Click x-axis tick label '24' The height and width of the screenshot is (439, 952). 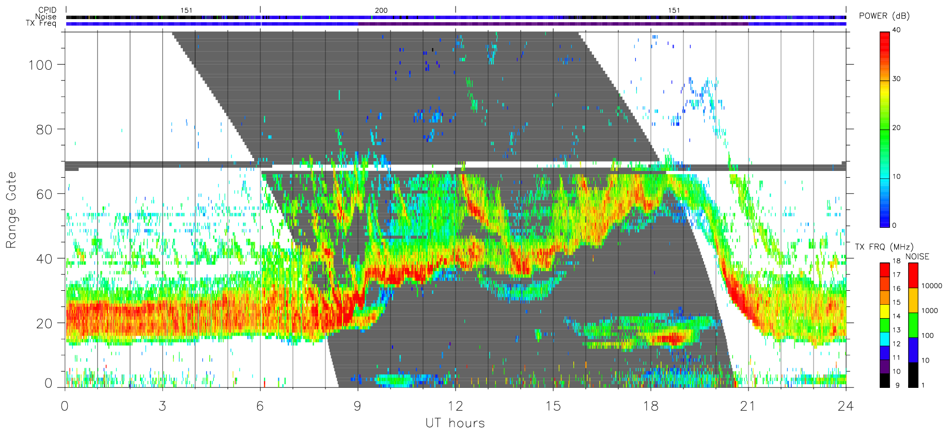pyautogui.click(x=846, y=406)
